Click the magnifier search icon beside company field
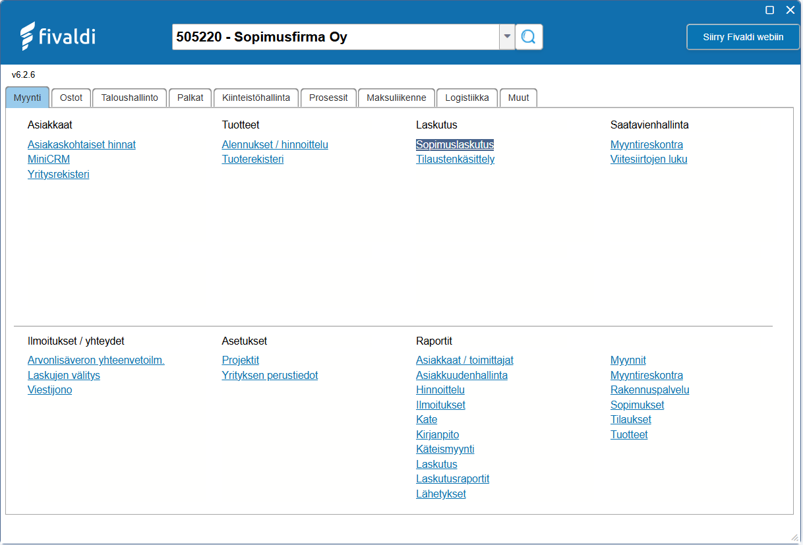The height and width of the screenshot is (545, 803). coord(529,37)
